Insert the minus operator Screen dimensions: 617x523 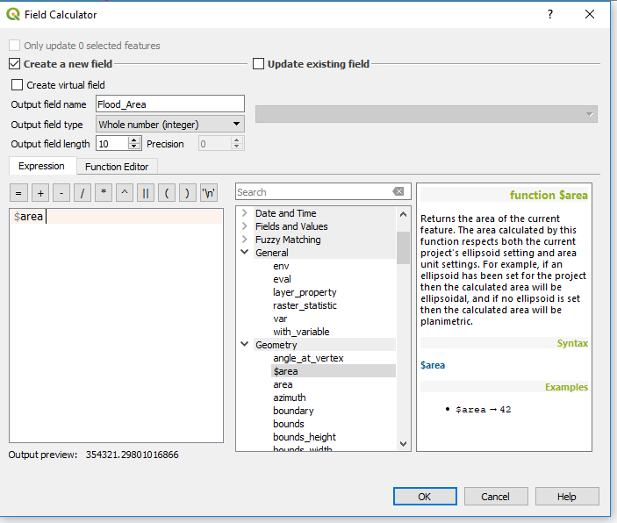61,193
